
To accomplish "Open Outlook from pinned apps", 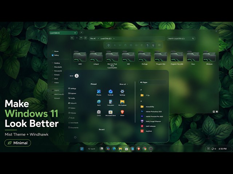I will 110,93.
